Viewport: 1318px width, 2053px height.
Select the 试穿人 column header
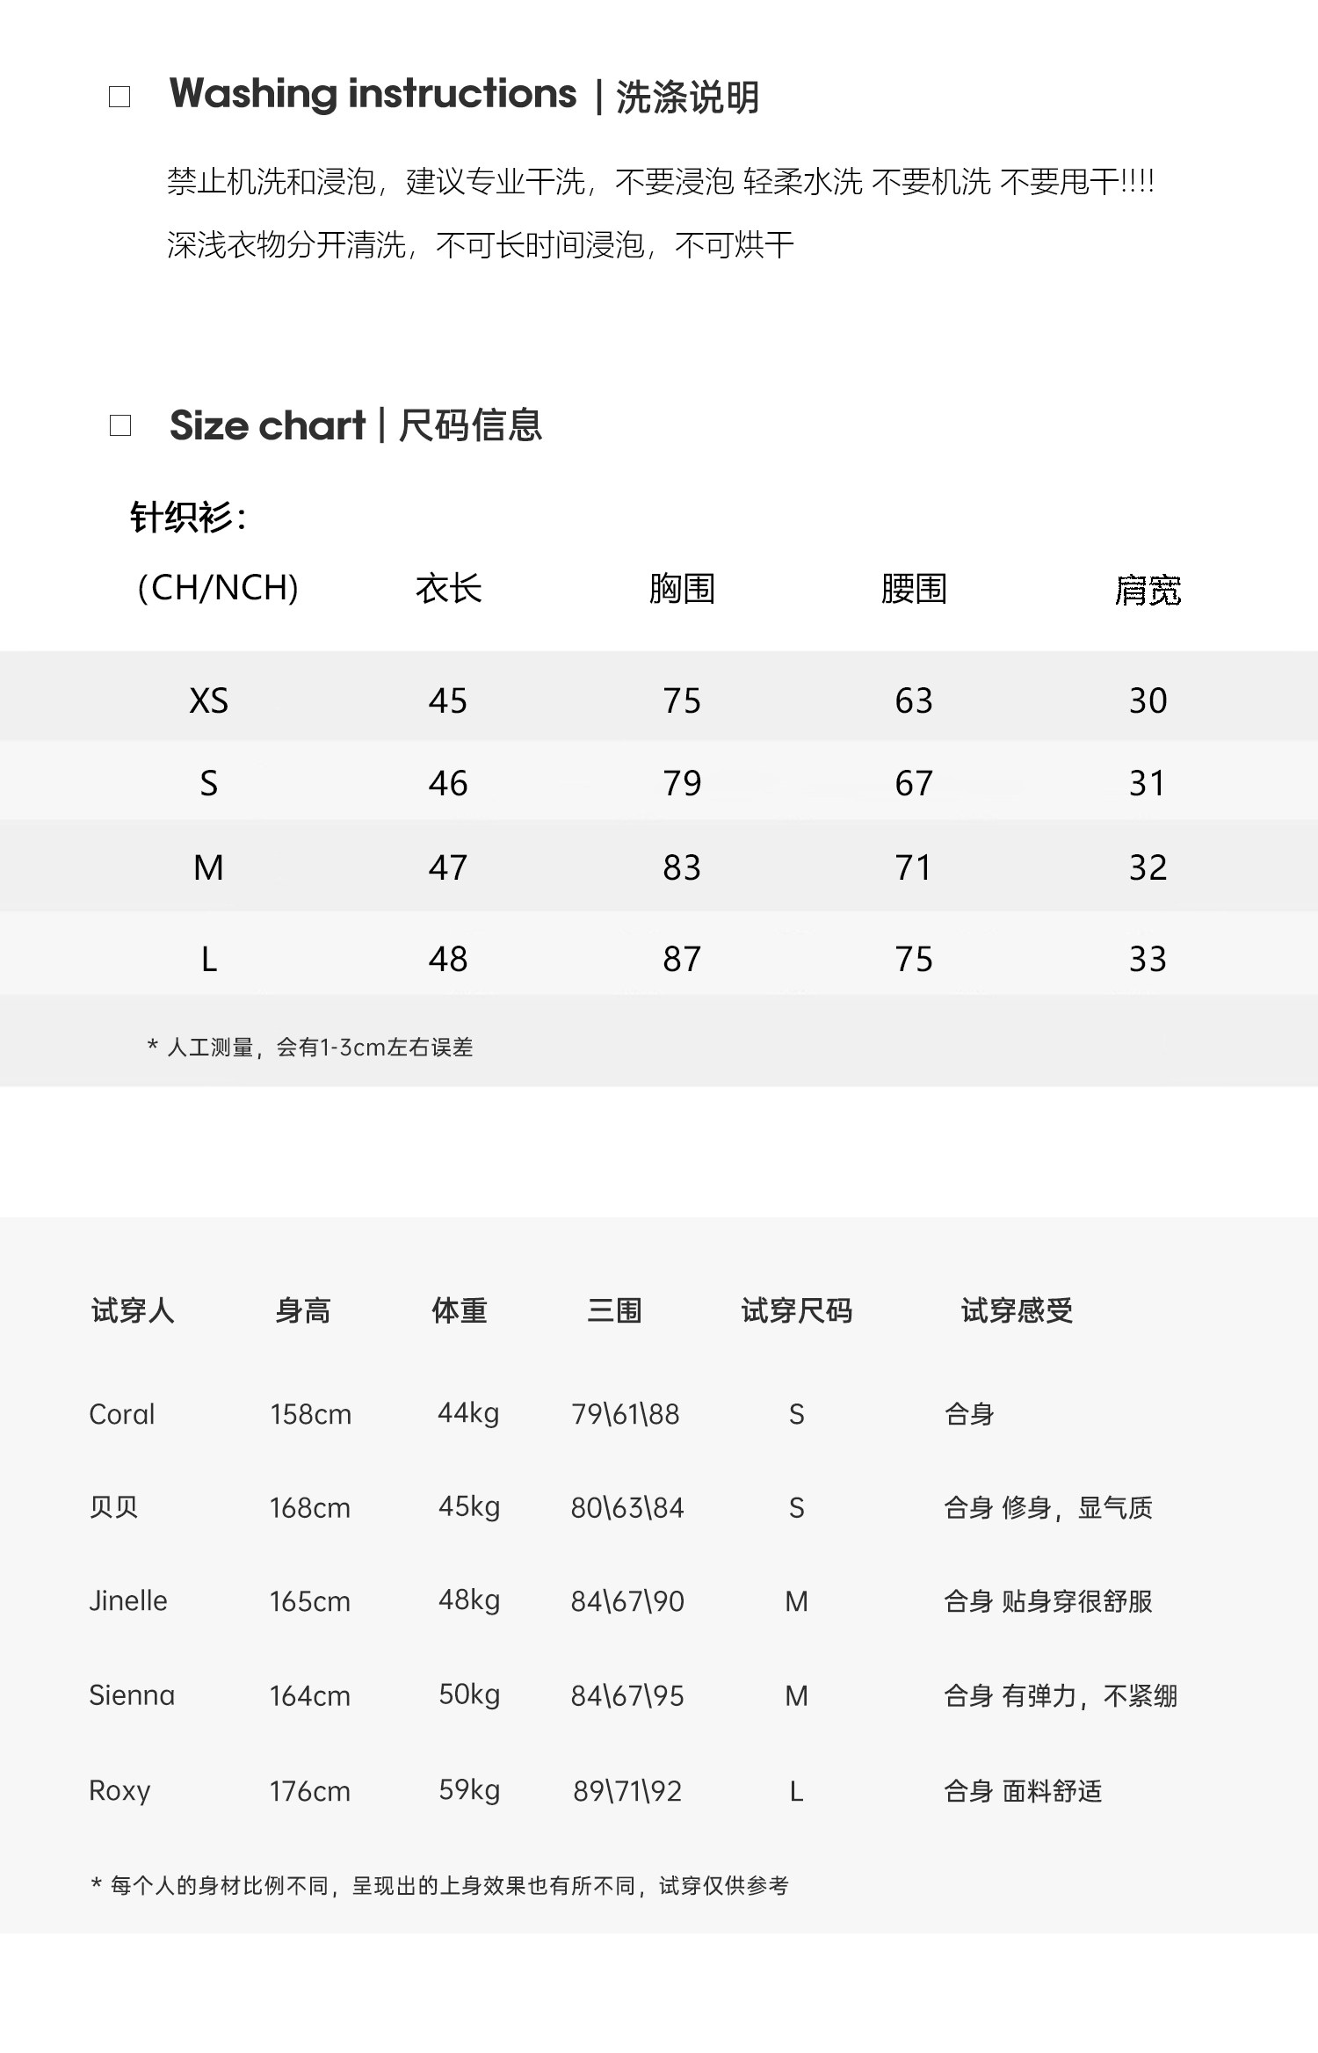pos(133,1310)
